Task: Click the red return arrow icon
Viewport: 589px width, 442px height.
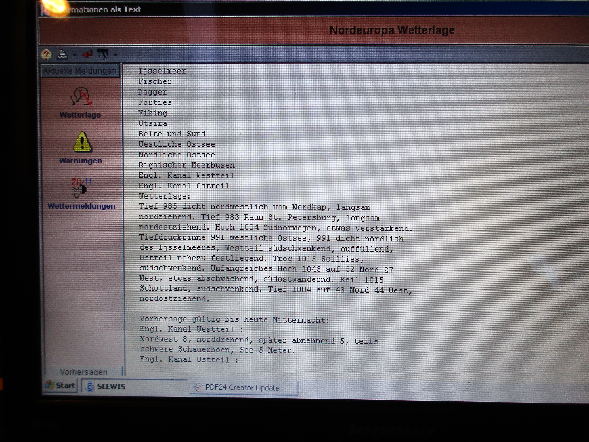Action: (x=87, y=54)
